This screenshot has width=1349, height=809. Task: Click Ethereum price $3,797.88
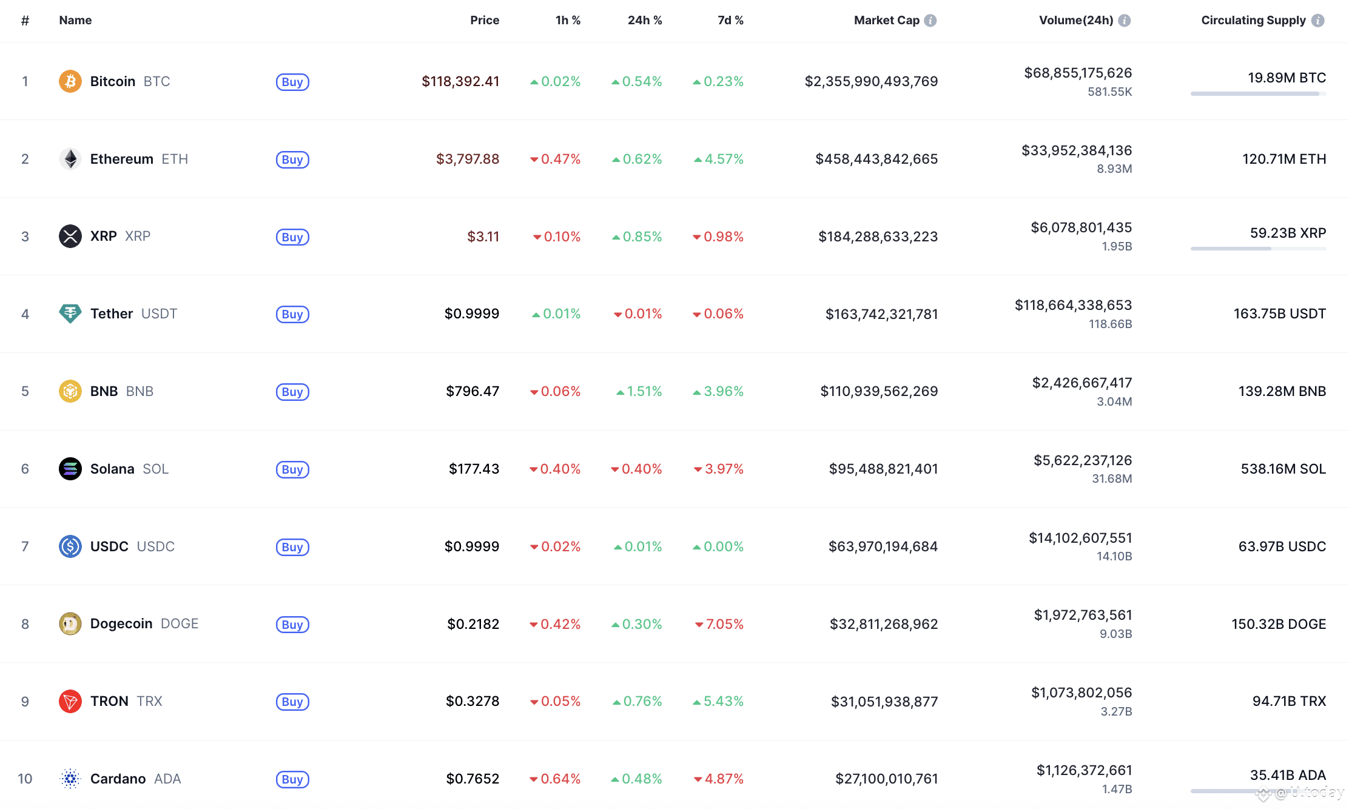468,159
